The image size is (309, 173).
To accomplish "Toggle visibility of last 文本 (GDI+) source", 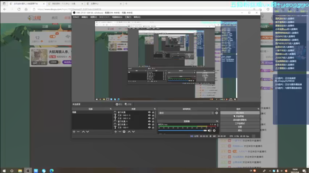I will pyautogui.click(x=149, y=128).
